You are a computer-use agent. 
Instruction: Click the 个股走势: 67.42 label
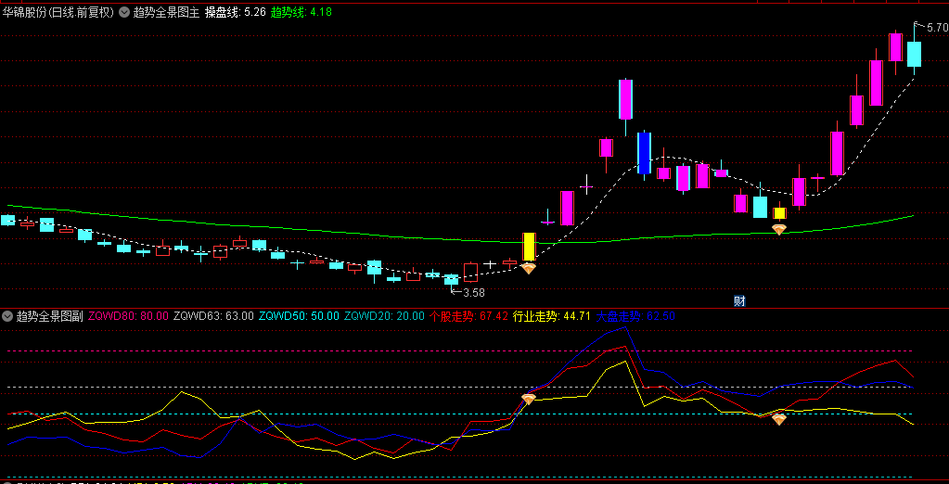pos(469,316)
